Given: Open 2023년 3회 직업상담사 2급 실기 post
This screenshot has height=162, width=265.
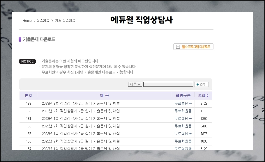Looking at the screenshot, I should pyautogui.click(x=81, y=104).
